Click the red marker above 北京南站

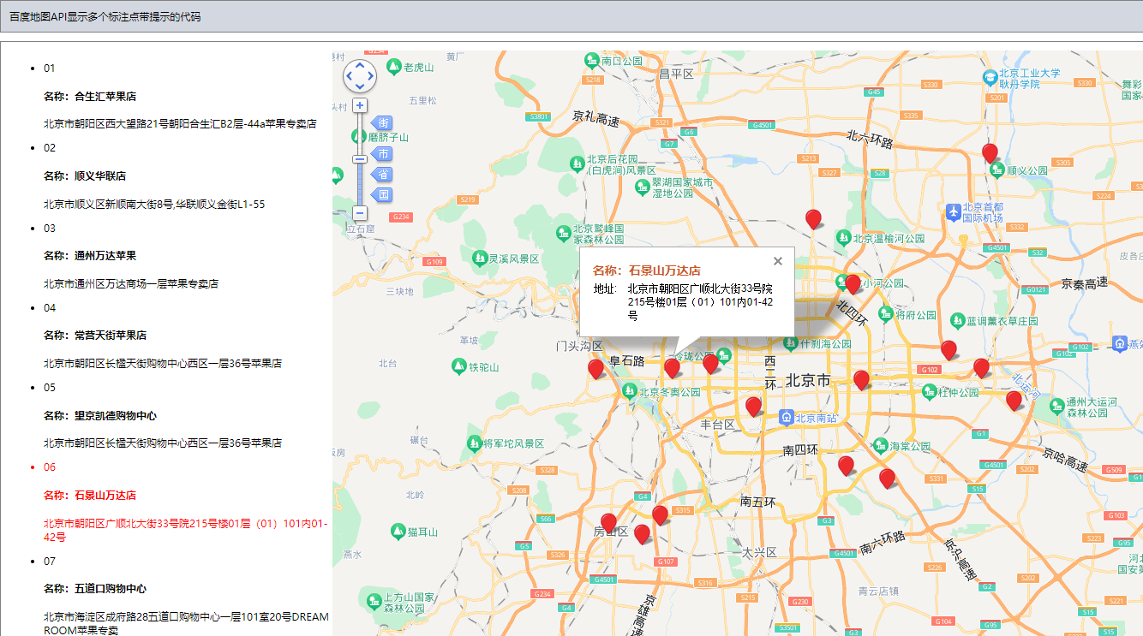(x=753, y=407)
